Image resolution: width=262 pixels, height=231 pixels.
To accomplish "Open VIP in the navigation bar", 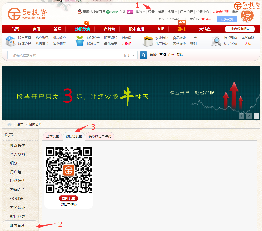I will pos(161,29).
